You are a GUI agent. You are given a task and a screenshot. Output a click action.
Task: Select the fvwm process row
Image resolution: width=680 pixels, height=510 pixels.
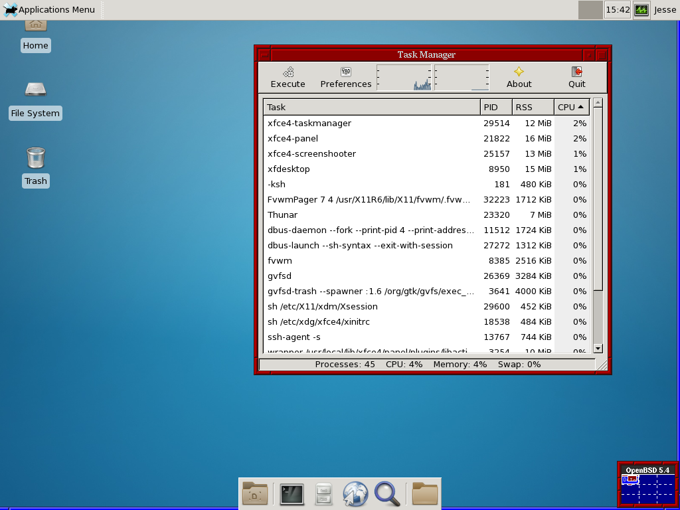pos(426,260)
